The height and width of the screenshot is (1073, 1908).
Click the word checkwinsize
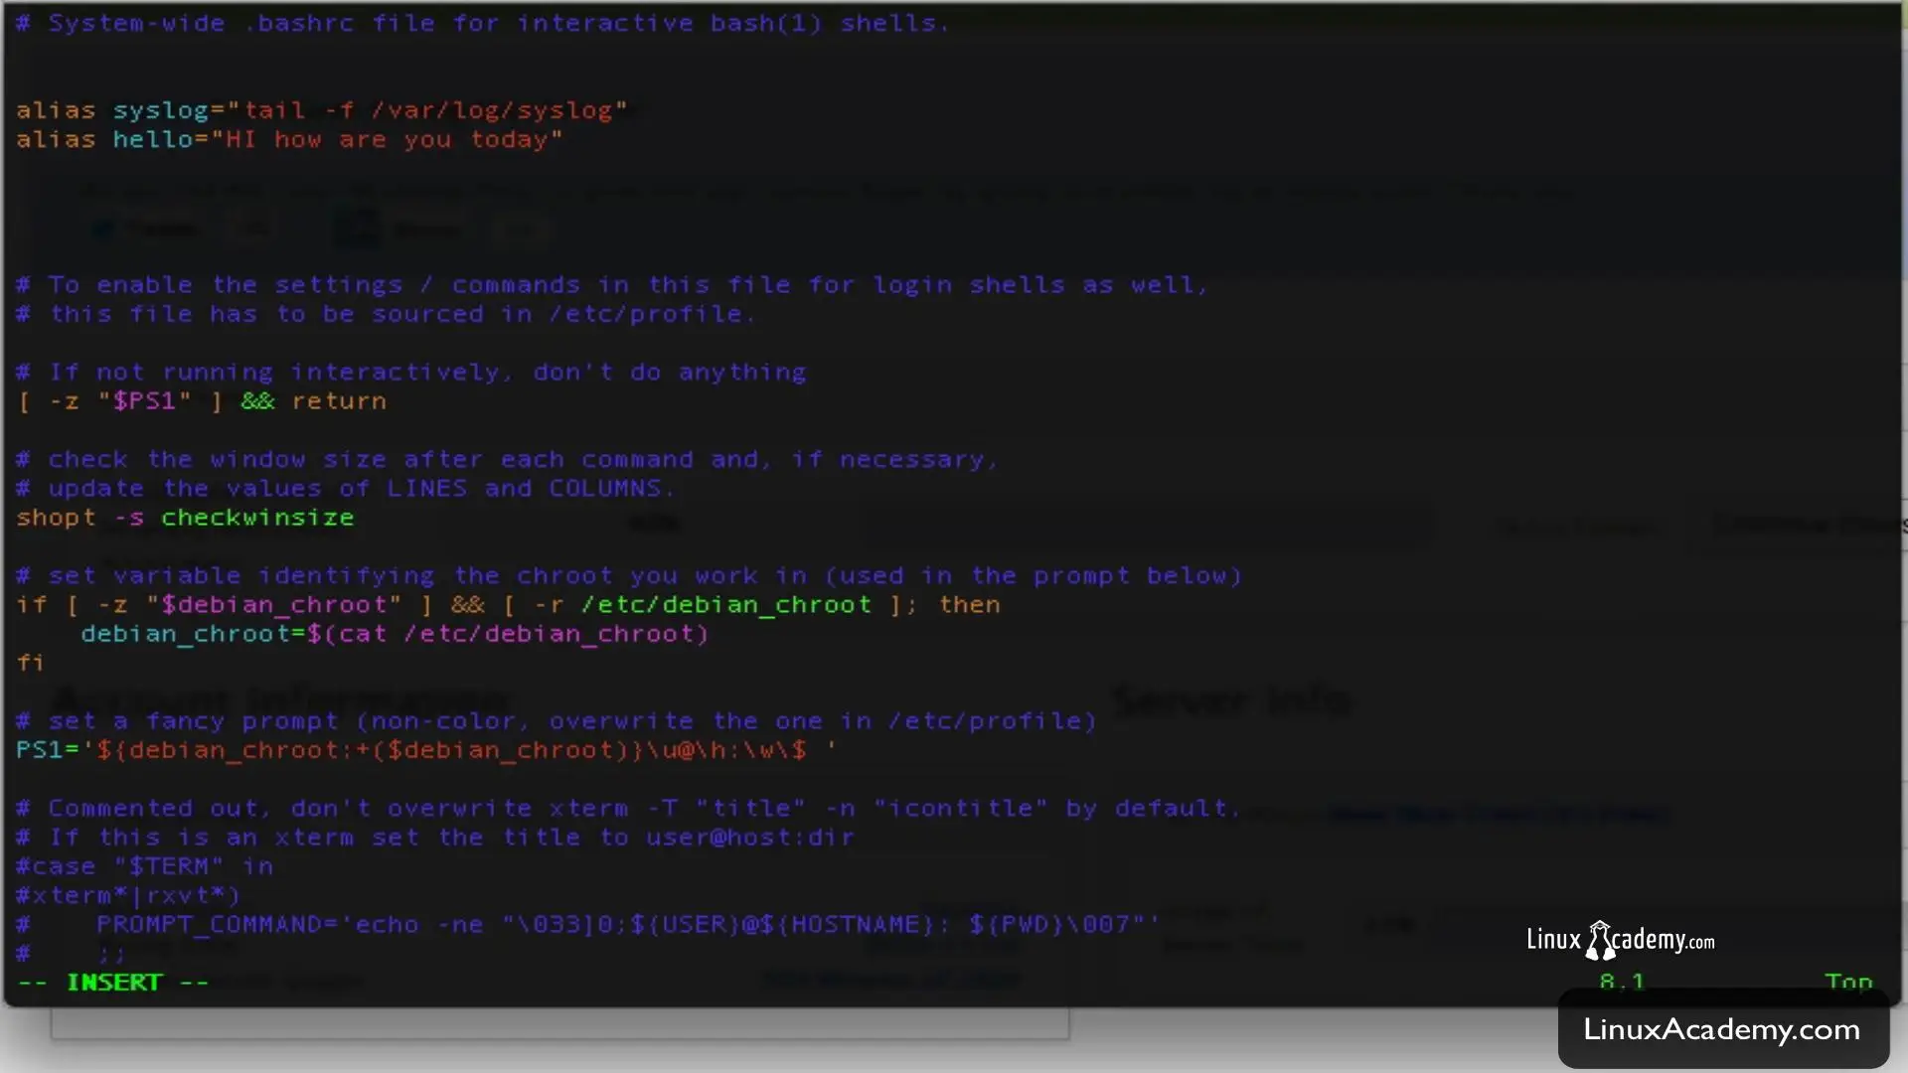click(x=257, y=518)
